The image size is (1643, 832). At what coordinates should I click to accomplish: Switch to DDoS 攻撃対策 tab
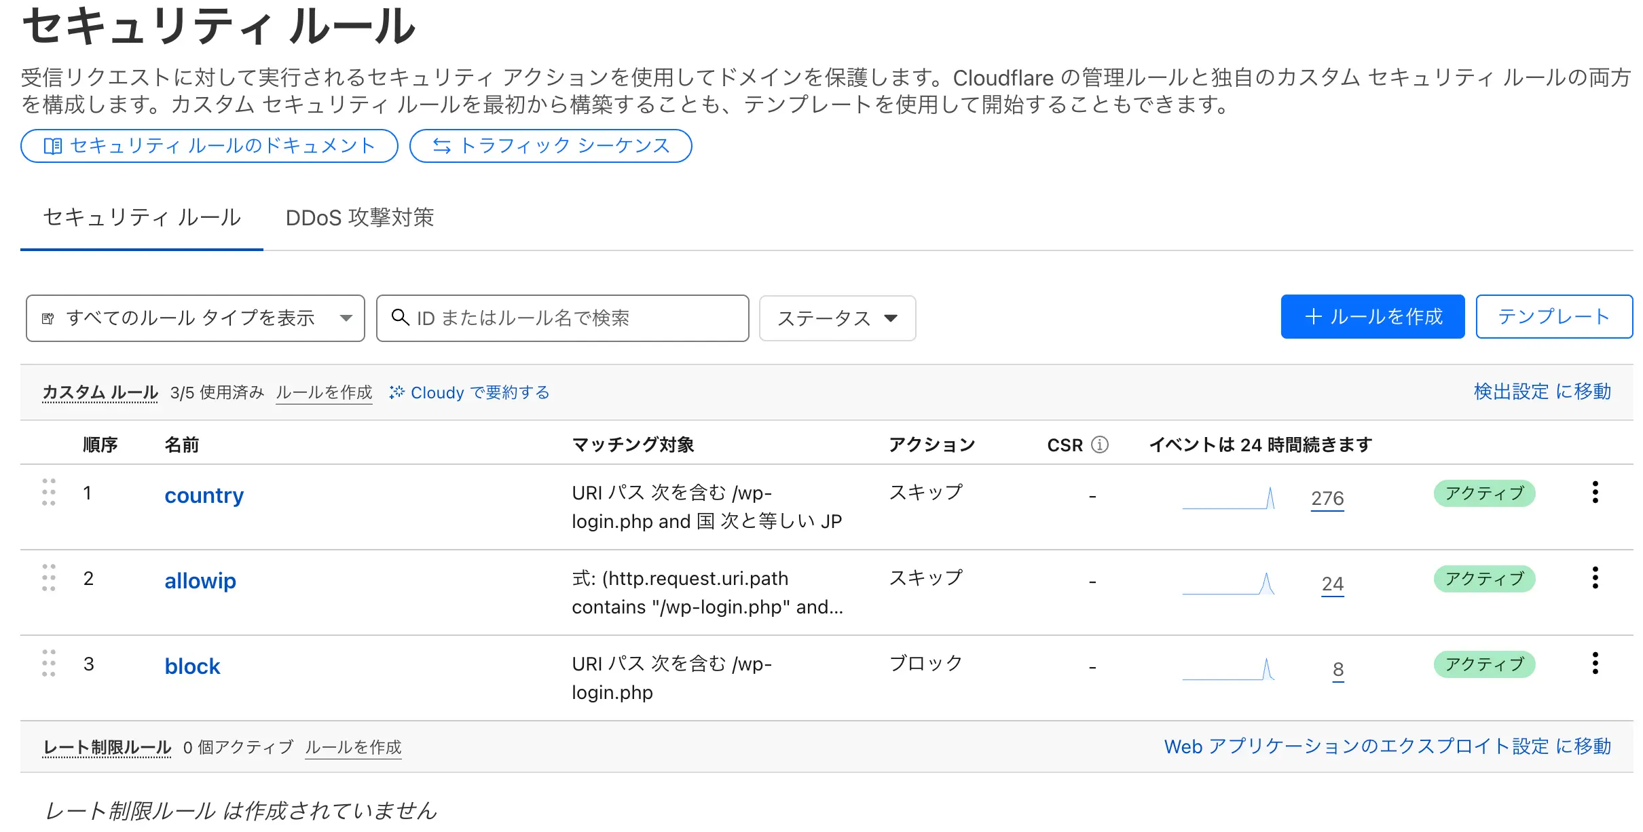(x=359, y=218)
